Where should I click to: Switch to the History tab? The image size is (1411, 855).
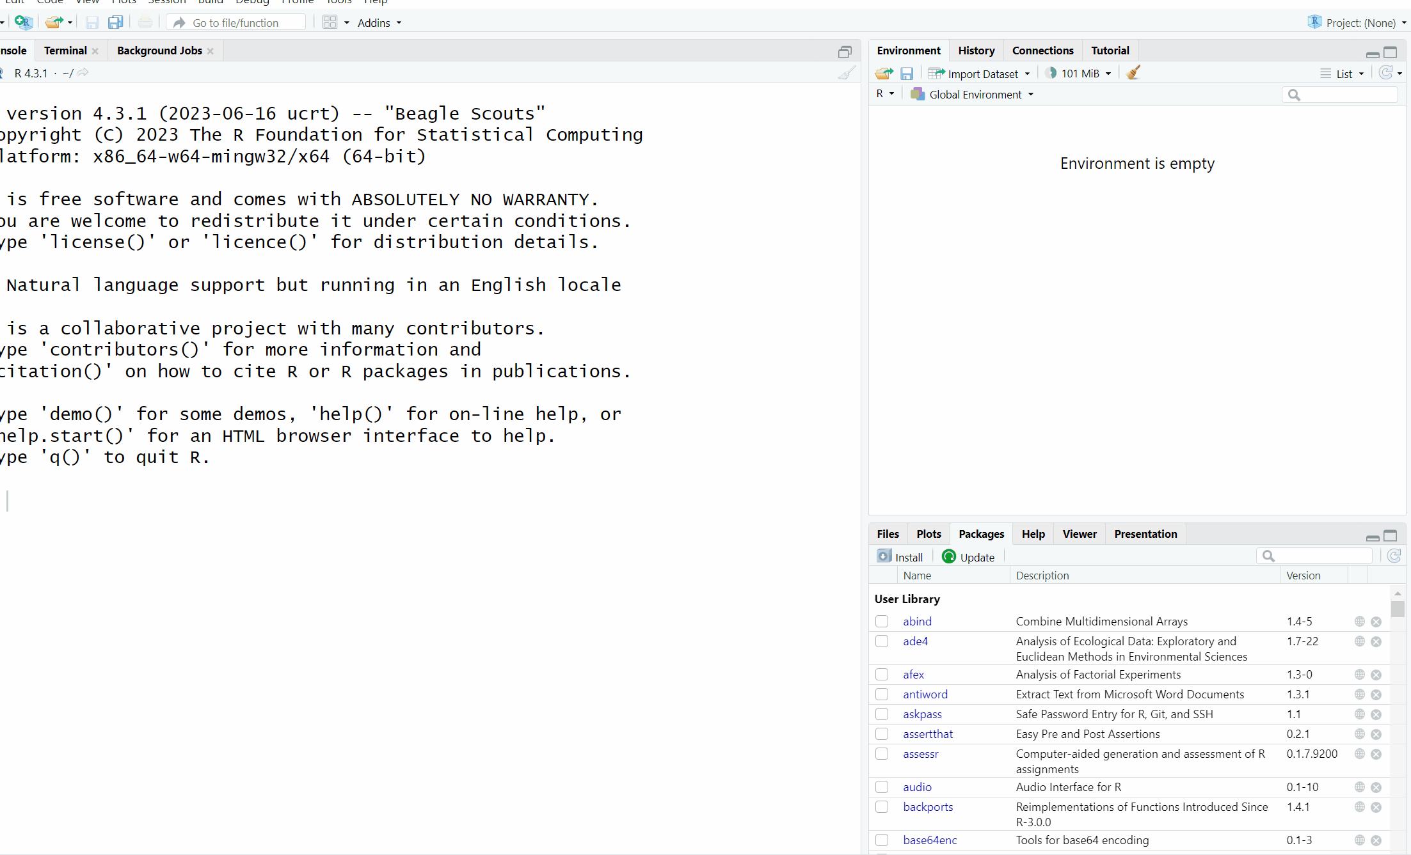(x=973, y=49)
